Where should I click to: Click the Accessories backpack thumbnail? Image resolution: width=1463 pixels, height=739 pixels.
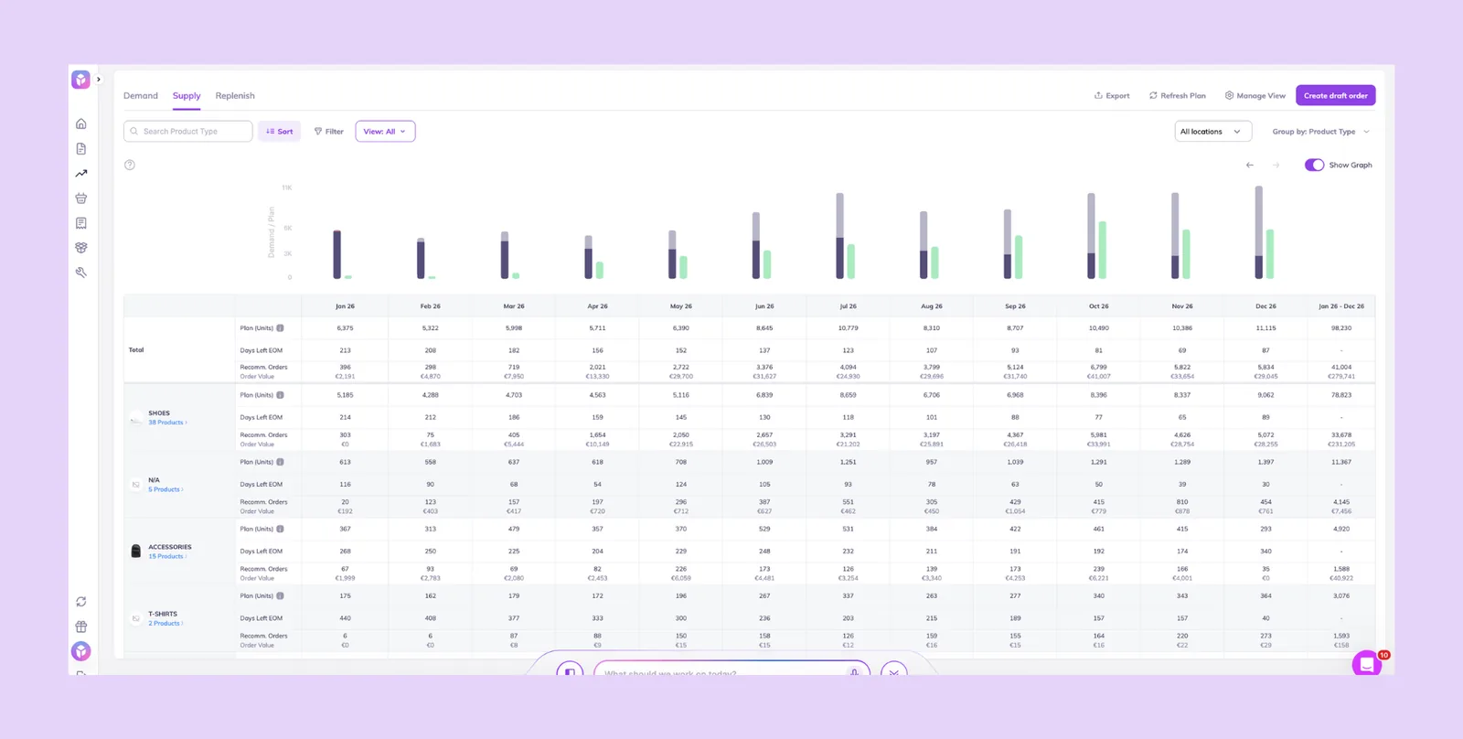click(x=136, y=551)
